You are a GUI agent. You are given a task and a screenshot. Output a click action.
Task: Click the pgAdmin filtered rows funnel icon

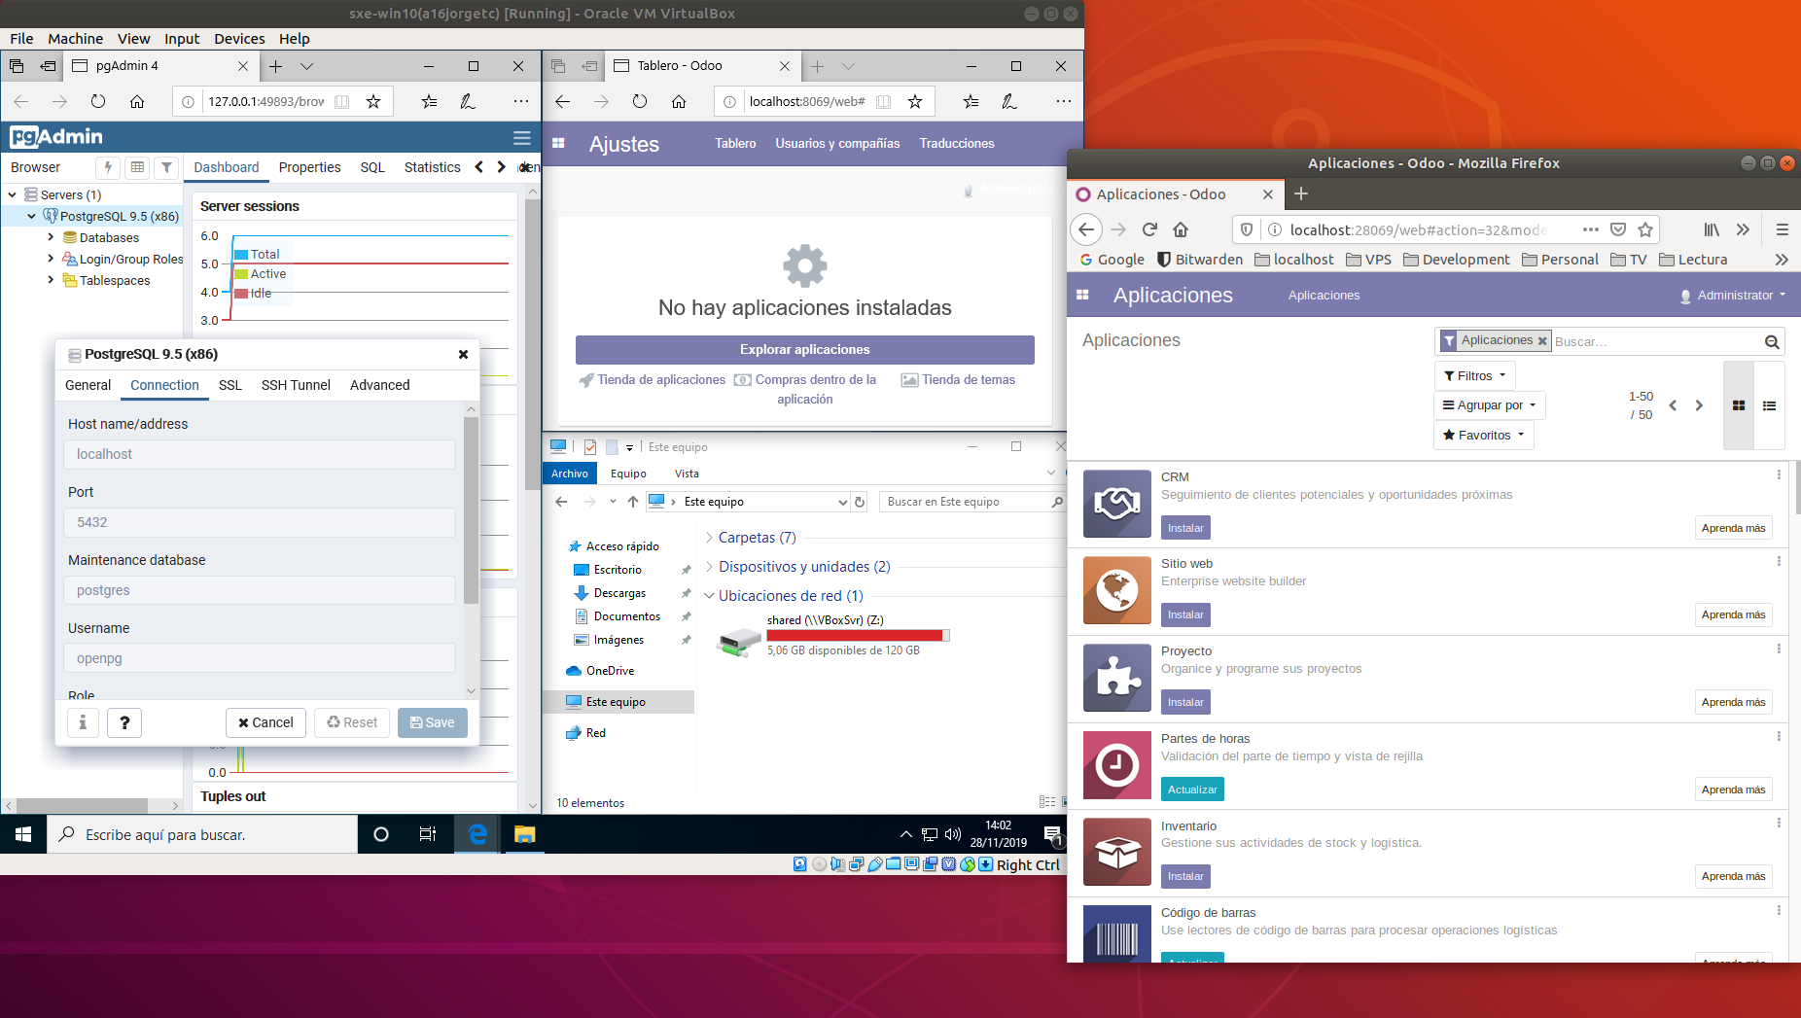click(x=166, y=167)
